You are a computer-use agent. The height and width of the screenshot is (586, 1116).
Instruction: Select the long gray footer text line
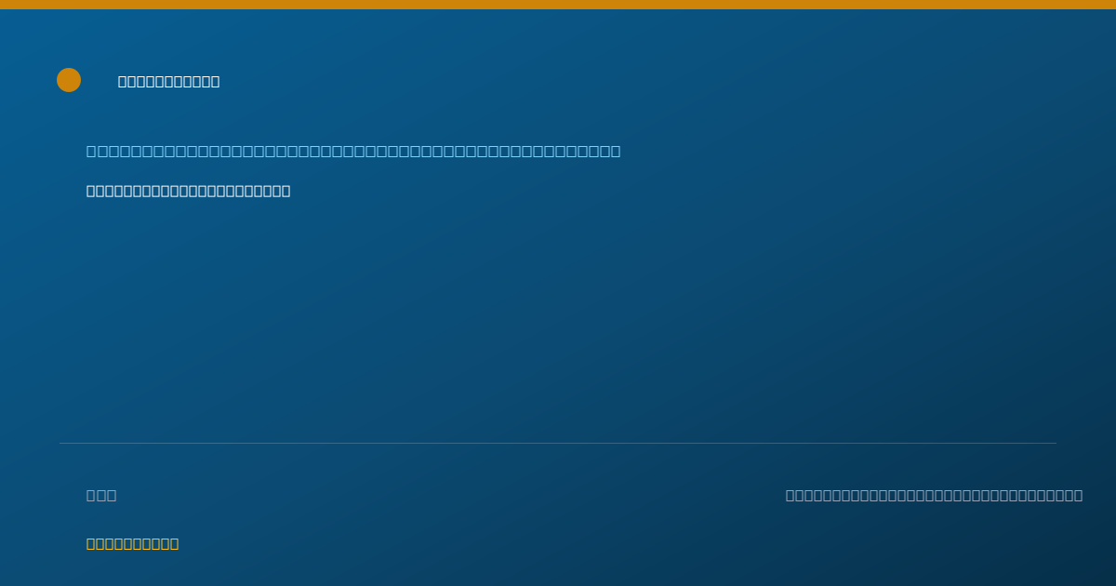tap(934, 496)
